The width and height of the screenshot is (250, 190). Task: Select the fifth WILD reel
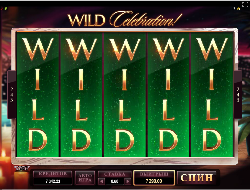click(212, 95)
